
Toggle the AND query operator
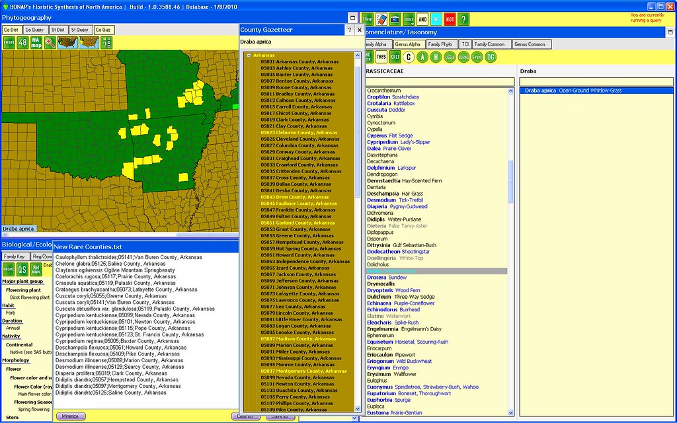click(x=422, y=19)
